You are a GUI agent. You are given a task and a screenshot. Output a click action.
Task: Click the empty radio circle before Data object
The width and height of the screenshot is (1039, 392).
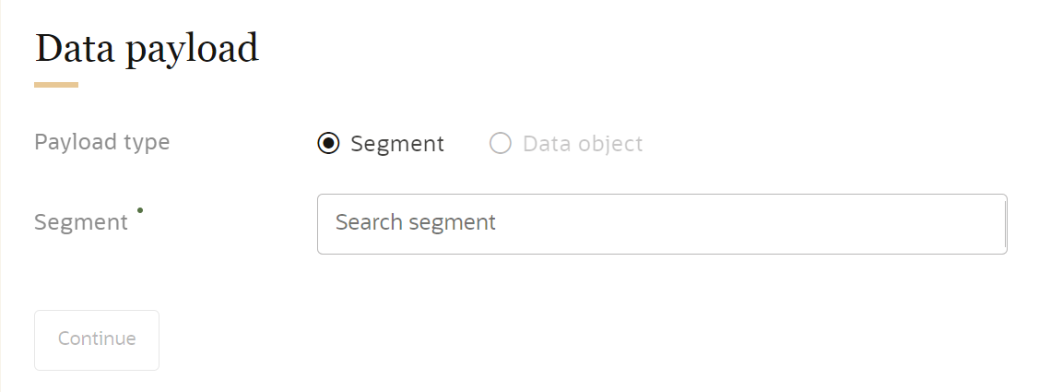500,144
